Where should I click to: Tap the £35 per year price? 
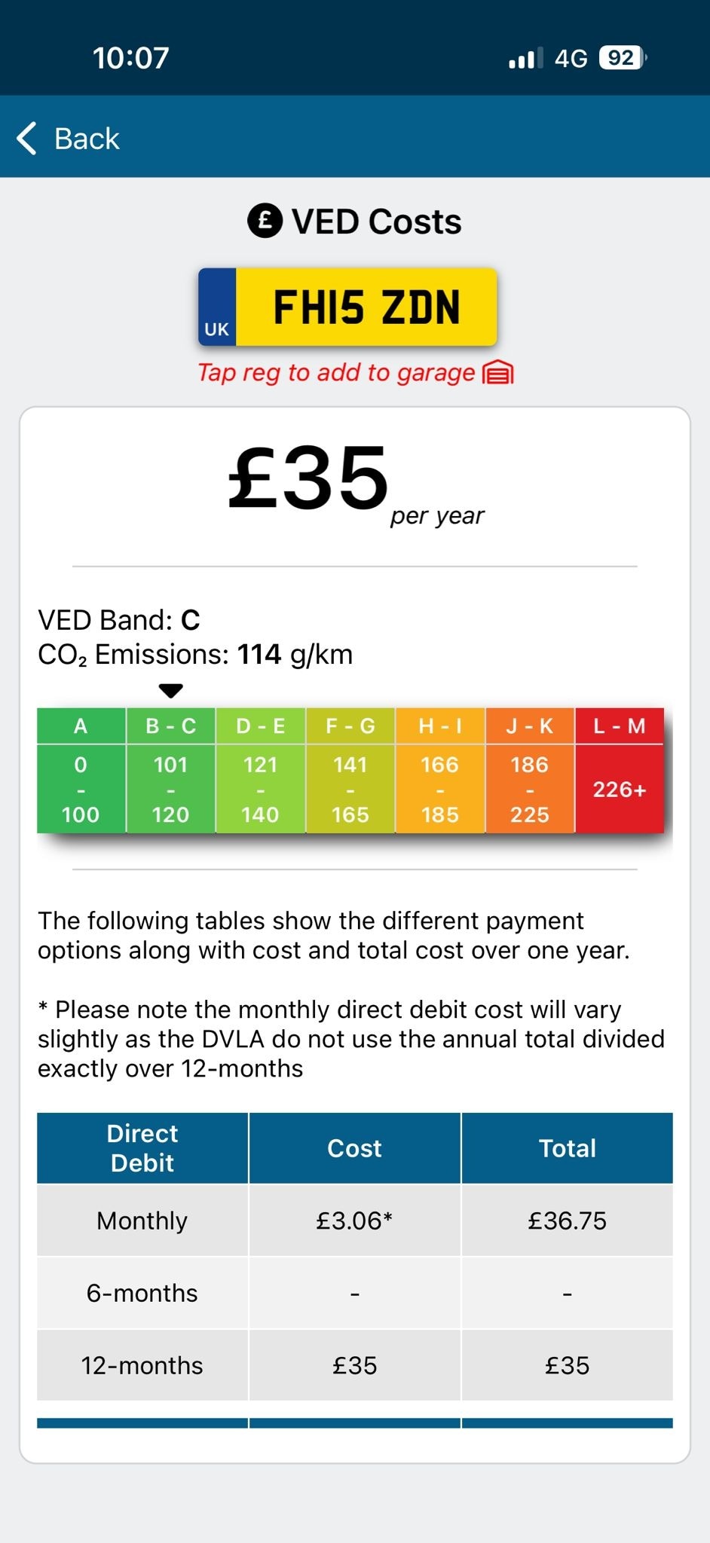tap(309, 478)
